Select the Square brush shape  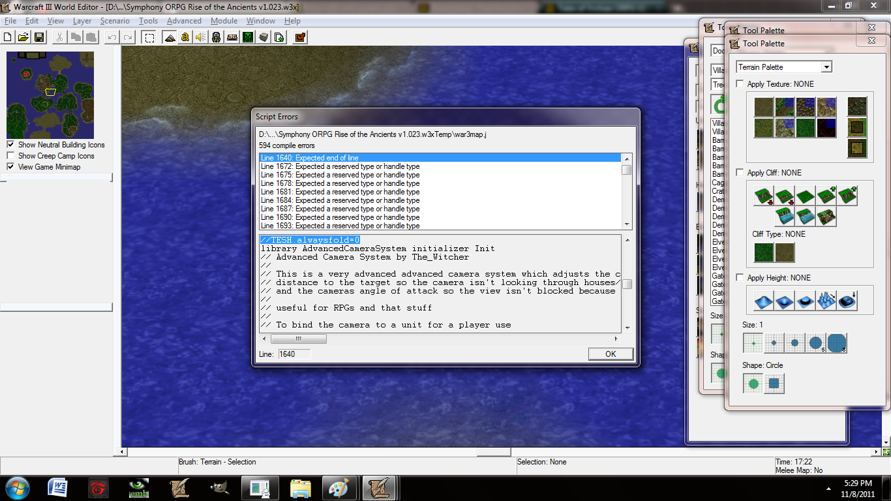click(x=774, y=384)
